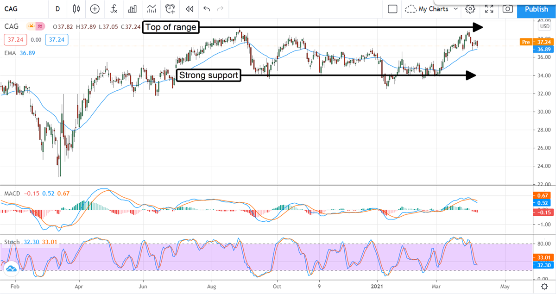Toggle the extended hours session indicator

41,27
